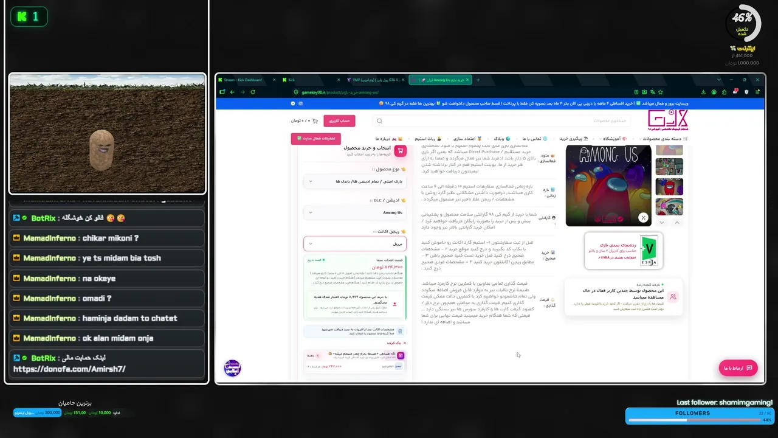Screen dimensions: 778x438
Task: Click the browser back arrow
Action: coord(232,92)
